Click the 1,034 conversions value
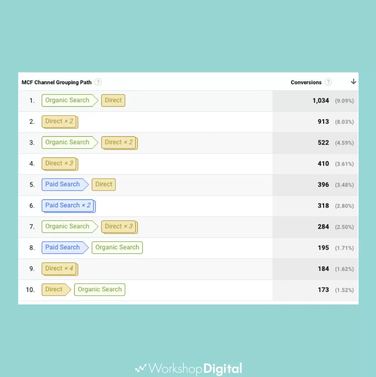The image size is (376, 377). 321,101
